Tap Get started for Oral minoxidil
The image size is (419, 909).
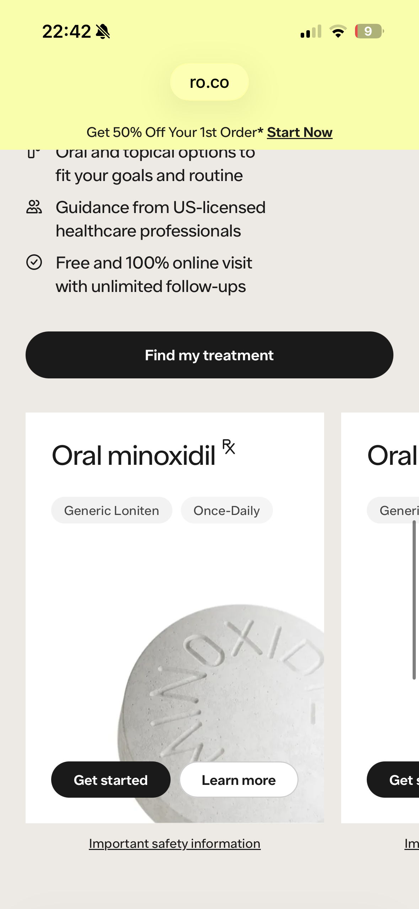tap(111, 780)
